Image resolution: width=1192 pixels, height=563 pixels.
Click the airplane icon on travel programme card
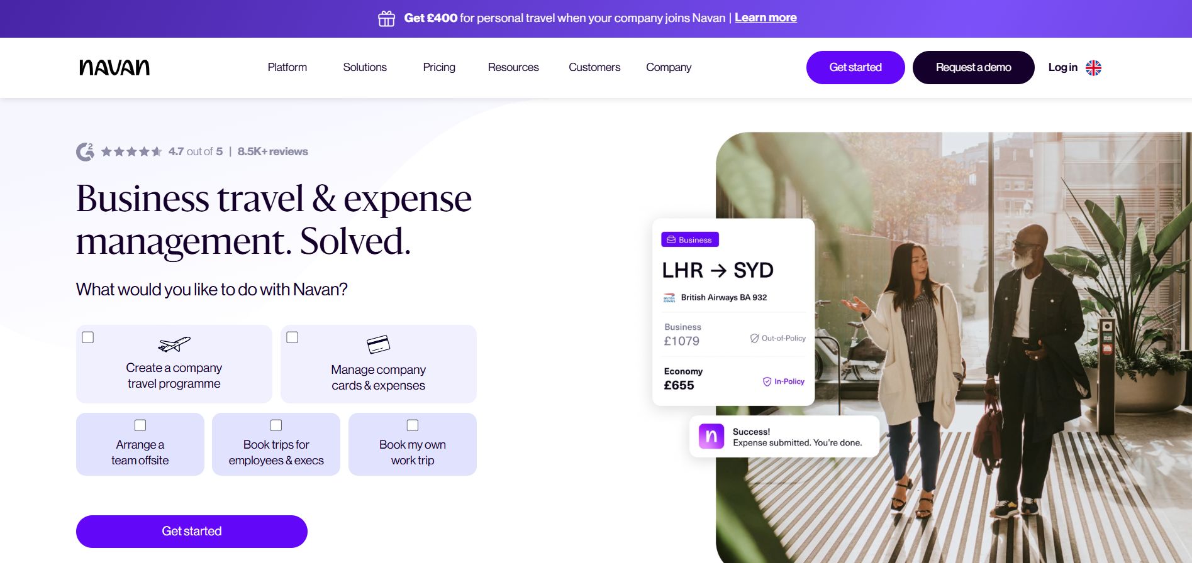click(x=174, y=344)
